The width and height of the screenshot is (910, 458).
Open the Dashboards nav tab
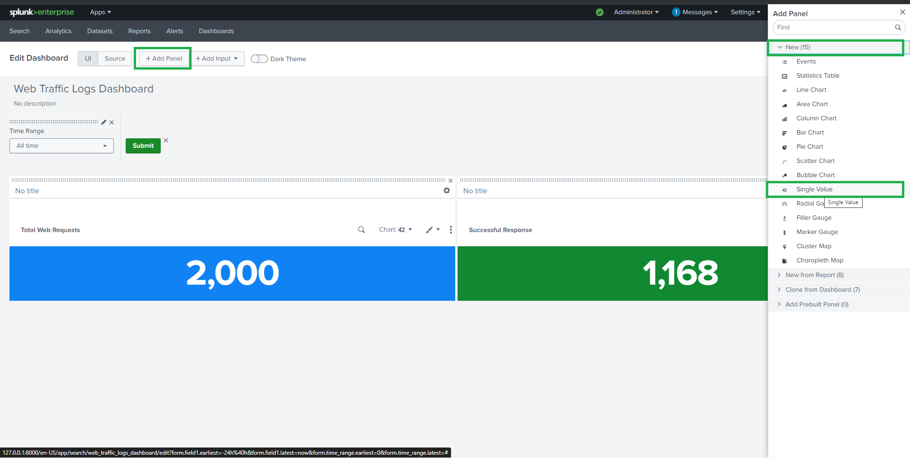click(x=216, y=31)
